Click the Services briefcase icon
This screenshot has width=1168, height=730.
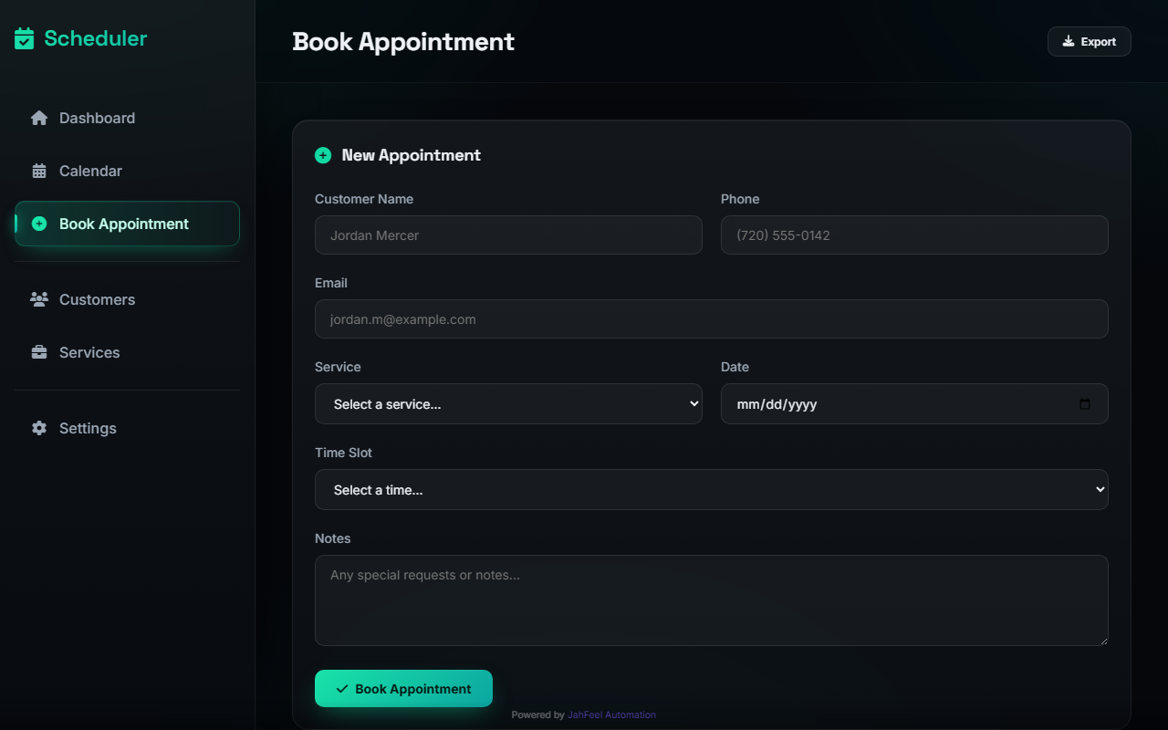pos(39,352)
